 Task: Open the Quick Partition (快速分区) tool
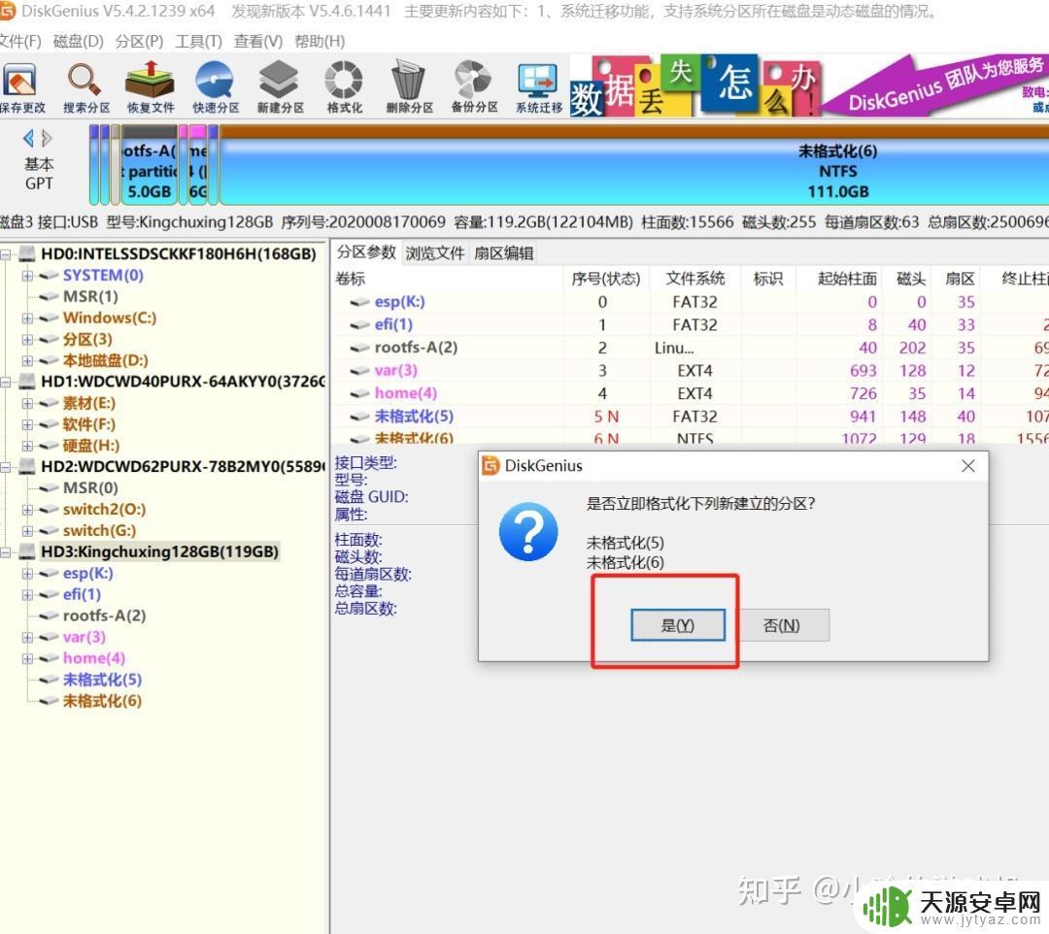tap(216, 87)
